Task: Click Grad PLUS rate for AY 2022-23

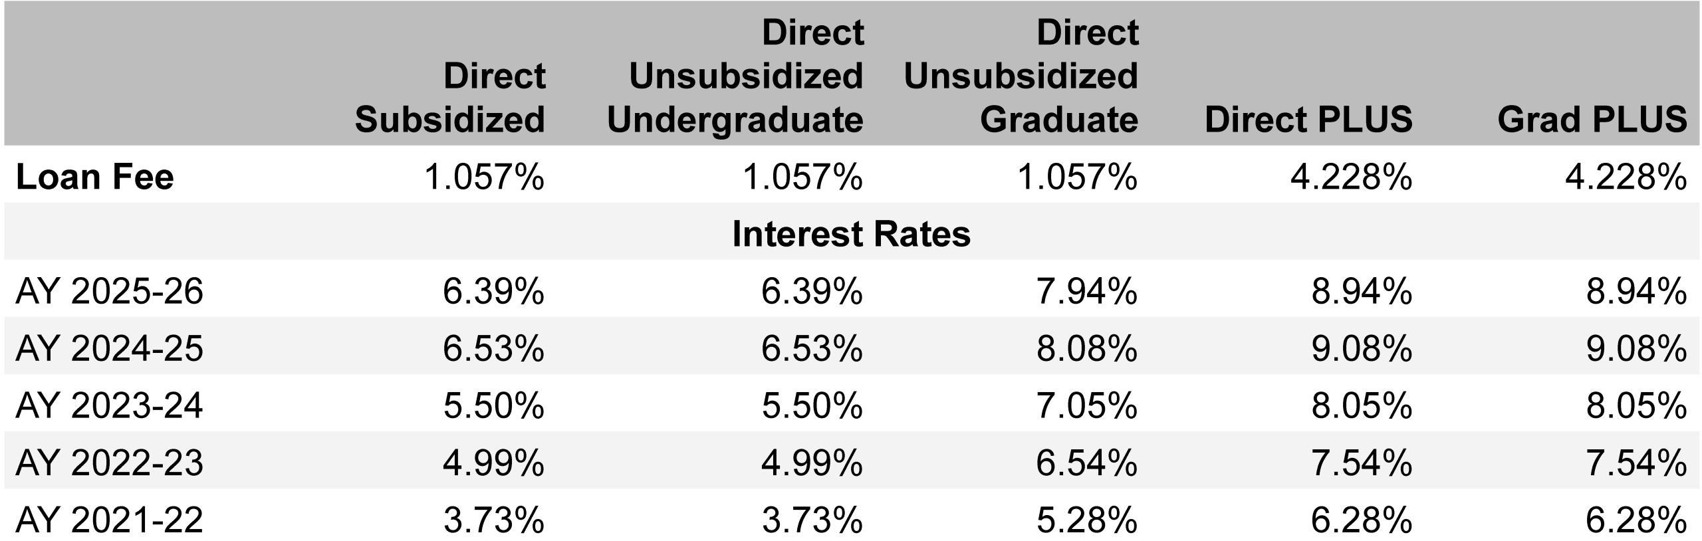Action: [1636, 463]
